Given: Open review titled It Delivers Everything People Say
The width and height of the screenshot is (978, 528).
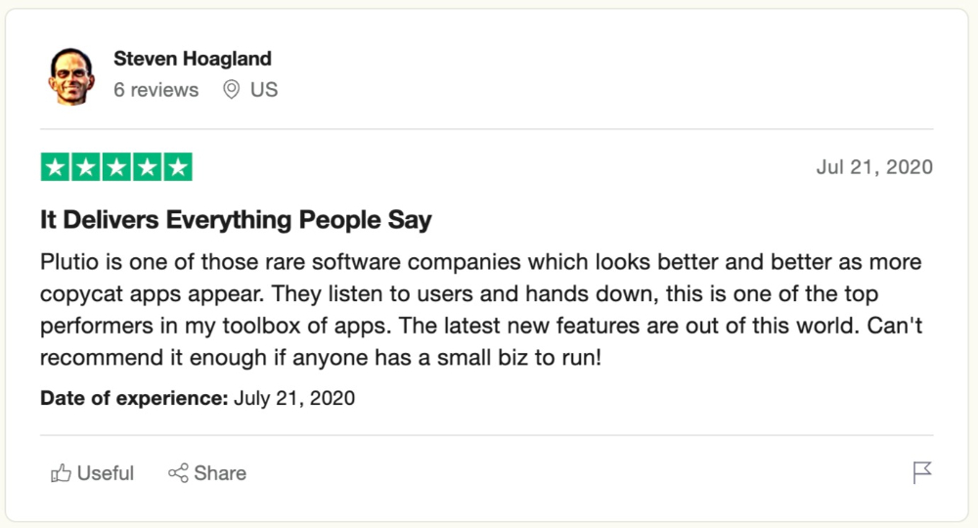Looking at the screenshot, I should (236, 220).
